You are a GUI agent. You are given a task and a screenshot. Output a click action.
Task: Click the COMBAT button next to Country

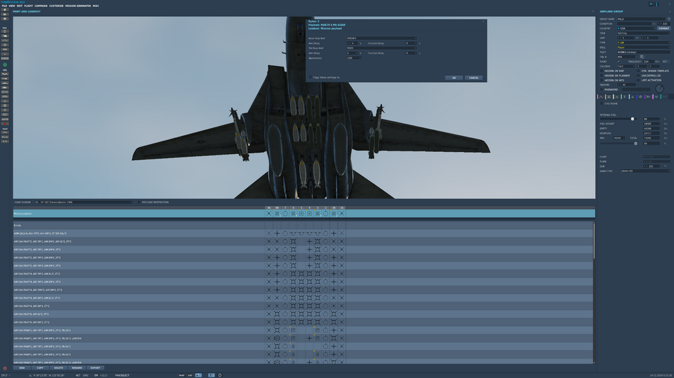(x=664, y=28)
